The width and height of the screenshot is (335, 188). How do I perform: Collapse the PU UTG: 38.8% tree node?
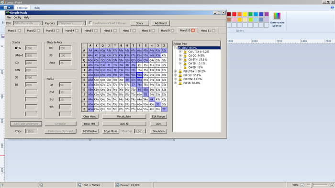(175, 48)
